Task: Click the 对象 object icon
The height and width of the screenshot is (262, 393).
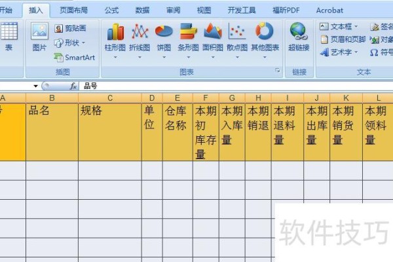Action: (x=375, y=39)
